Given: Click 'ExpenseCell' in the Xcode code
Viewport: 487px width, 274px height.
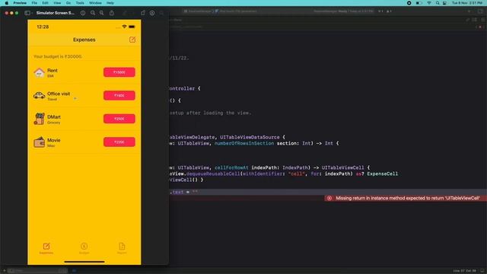Looking at the screenshot, I should 382,174.
